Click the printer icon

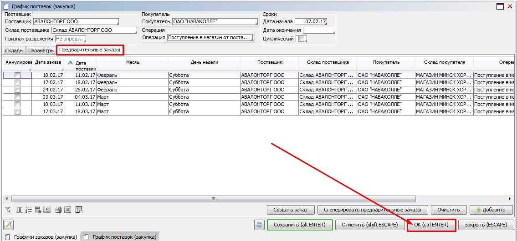pos(58,210)
